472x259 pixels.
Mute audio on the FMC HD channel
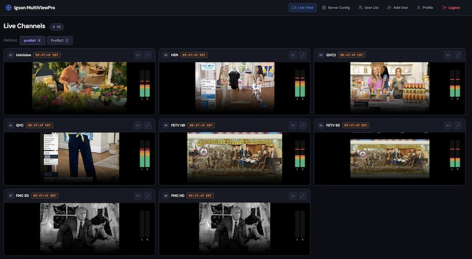(x=293, y=195)
